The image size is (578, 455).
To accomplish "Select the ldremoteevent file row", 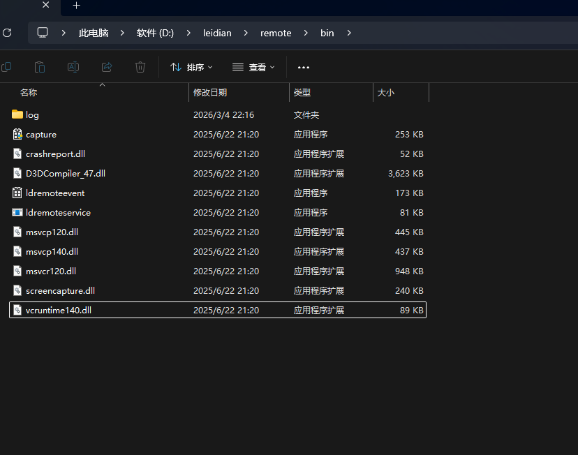I will click(55, 193).
